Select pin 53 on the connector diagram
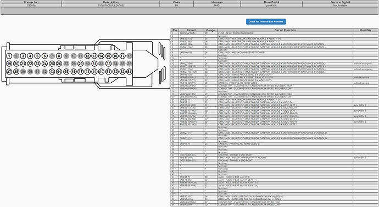 point(122,72)
